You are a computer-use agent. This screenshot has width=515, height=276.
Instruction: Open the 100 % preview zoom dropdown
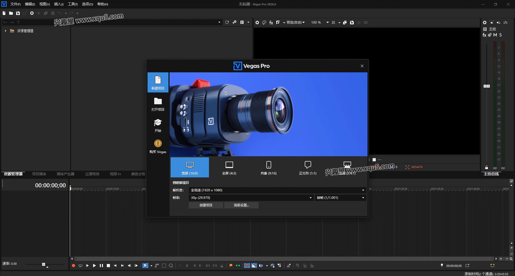[x=328, y=23]
